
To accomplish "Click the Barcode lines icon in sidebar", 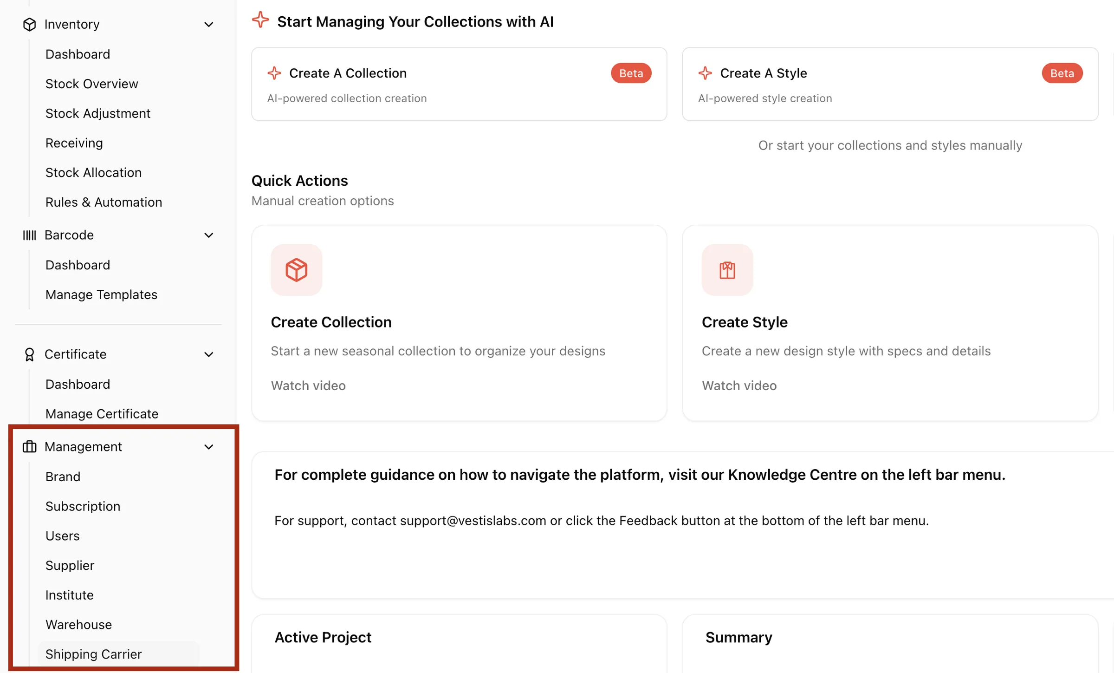I will tap(29, 235).
